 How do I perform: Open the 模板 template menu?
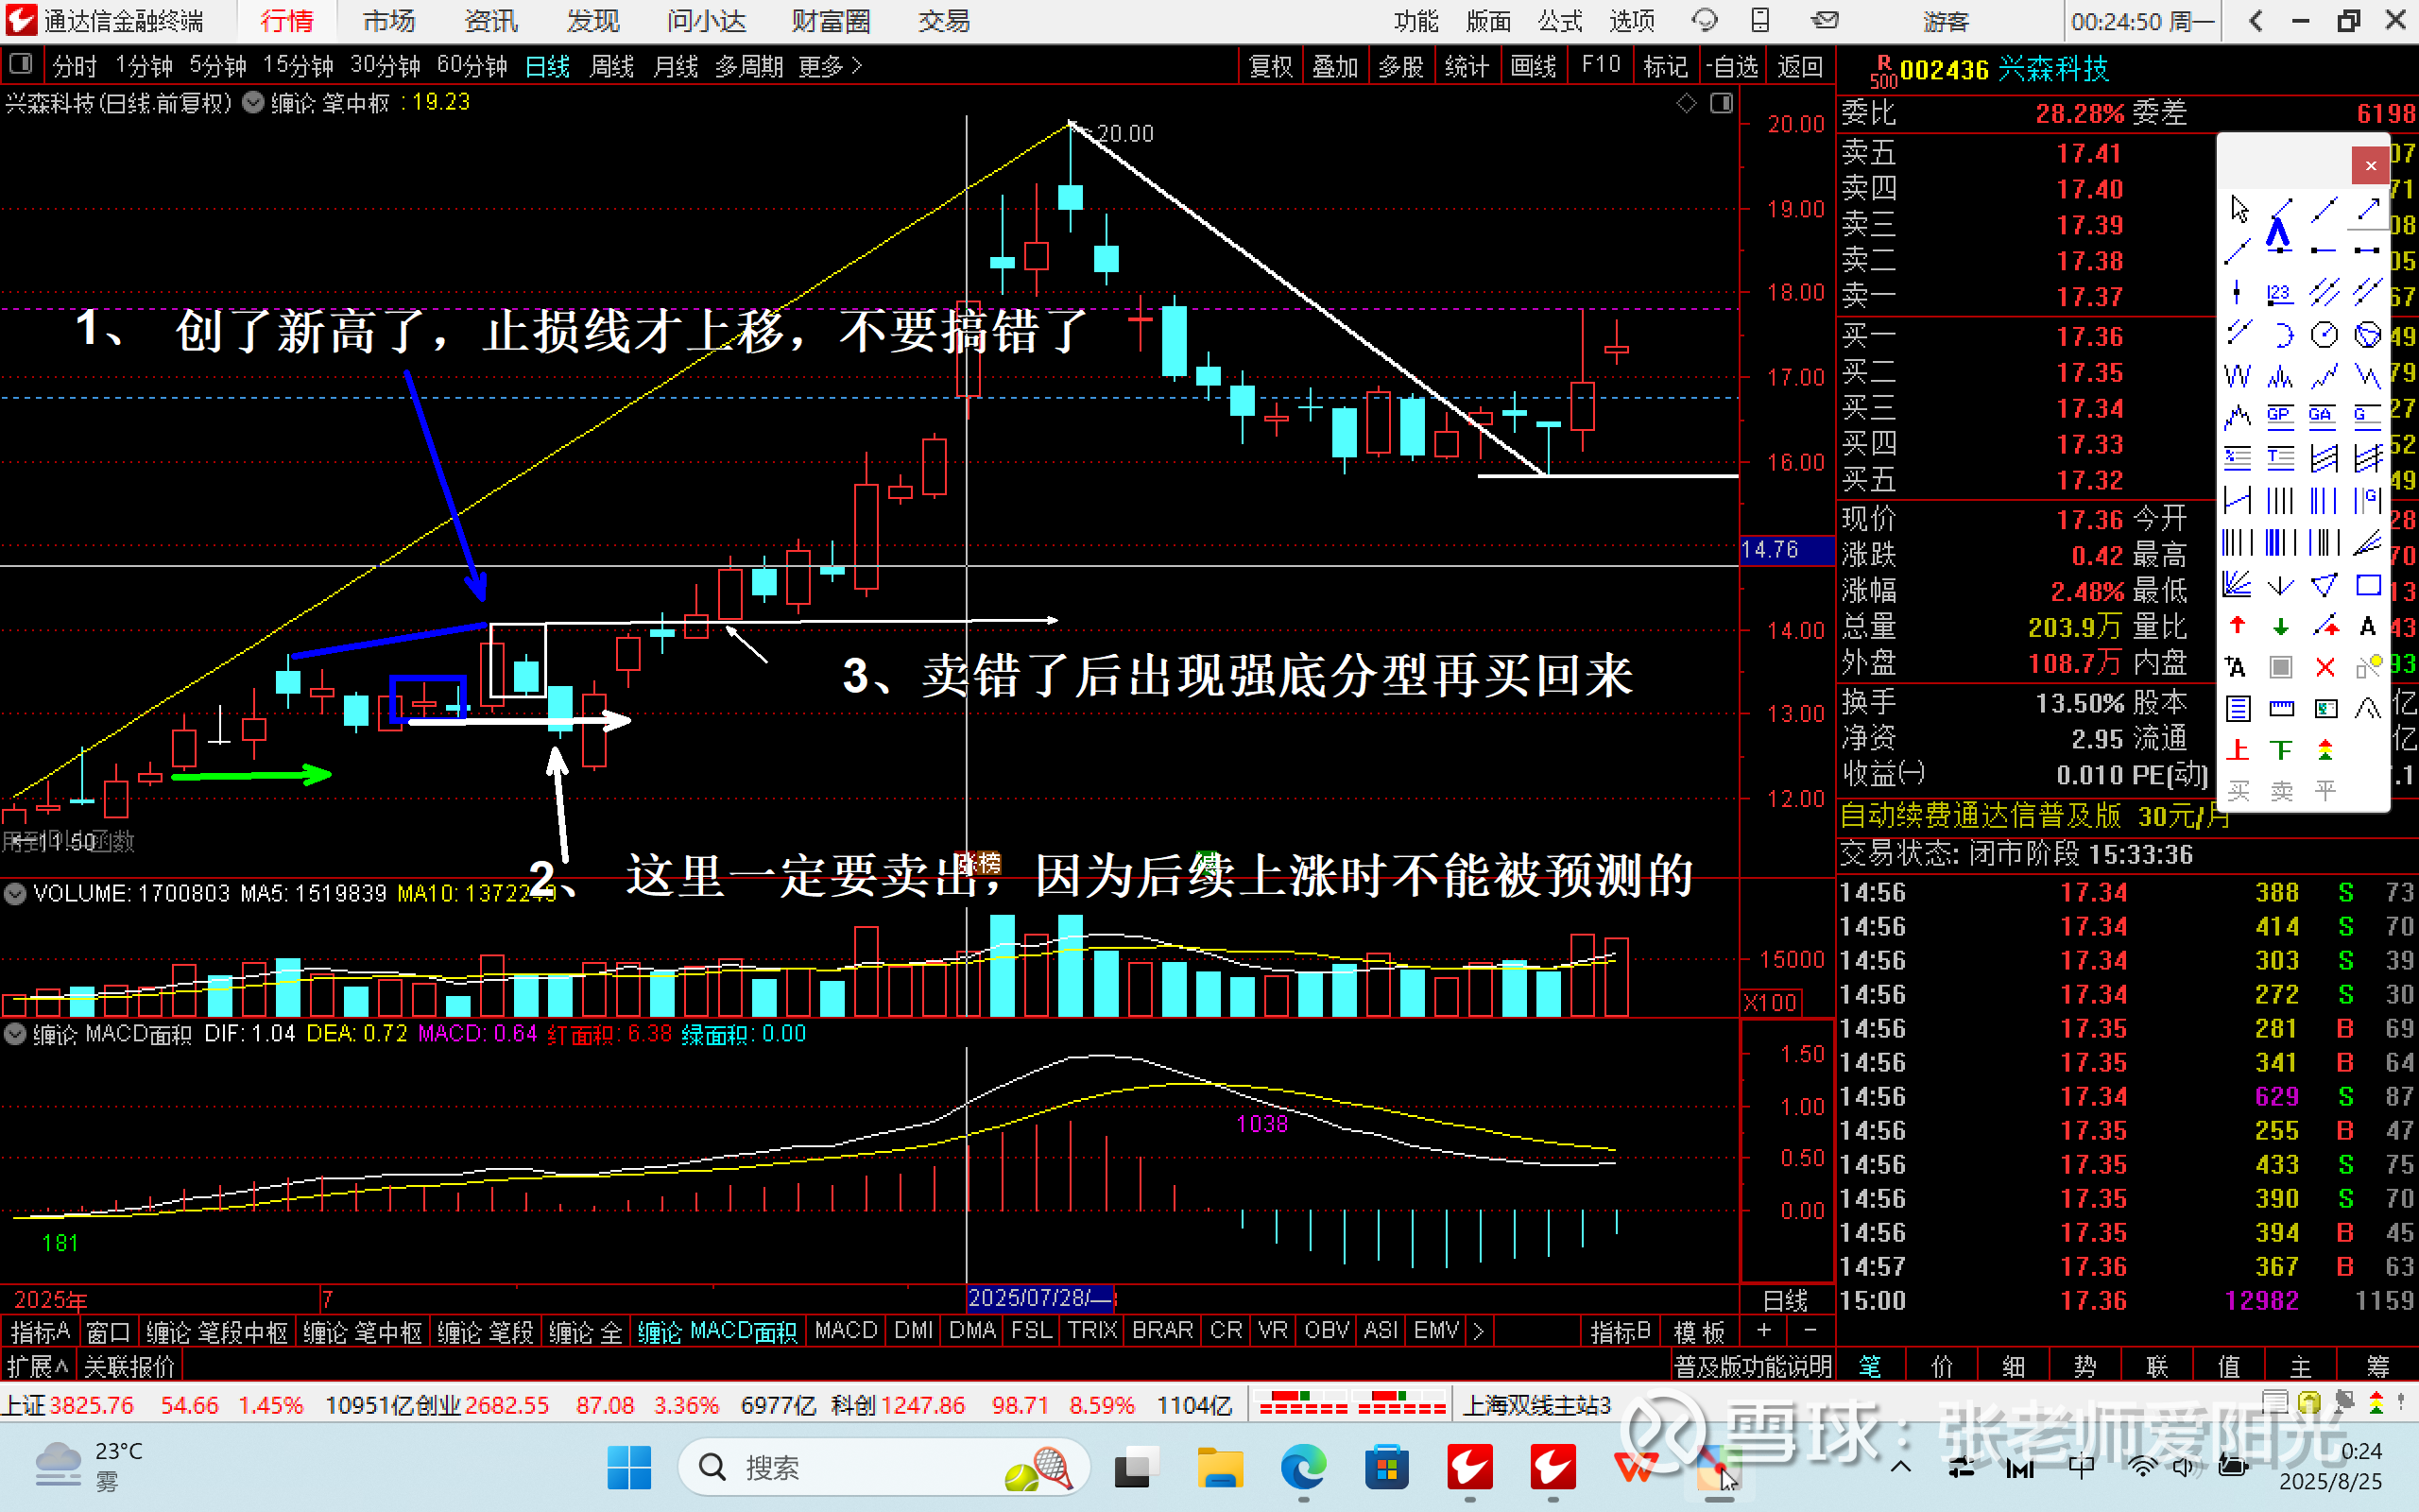click(x=1699, y=1332)
